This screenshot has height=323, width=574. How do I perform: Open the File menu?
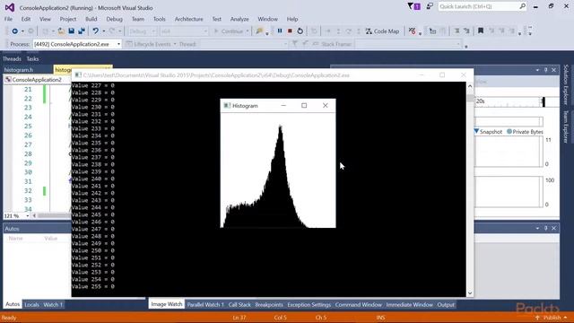coord(8,19)
